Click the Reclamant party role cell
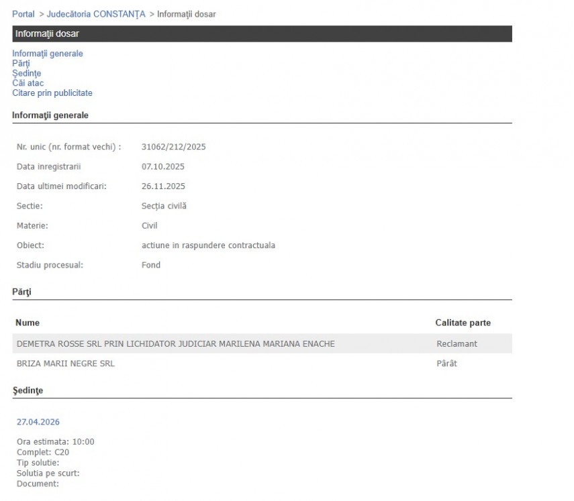Image resolution: width=574 pixels, height=501 pixels. [457, 344]
